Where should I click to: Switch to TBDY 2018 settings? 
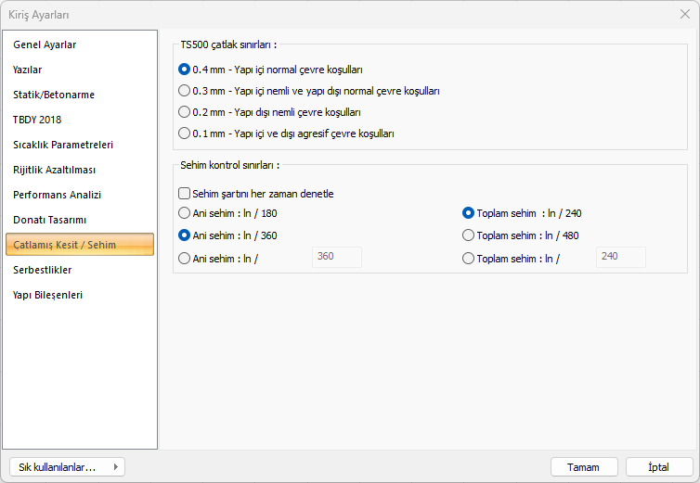37,120
